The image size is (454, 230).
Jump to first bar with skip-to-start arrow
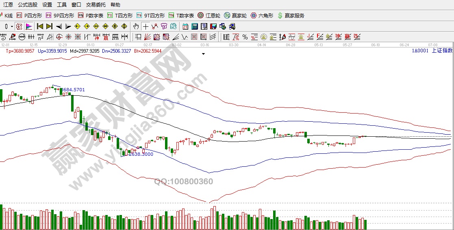[40, 26]
